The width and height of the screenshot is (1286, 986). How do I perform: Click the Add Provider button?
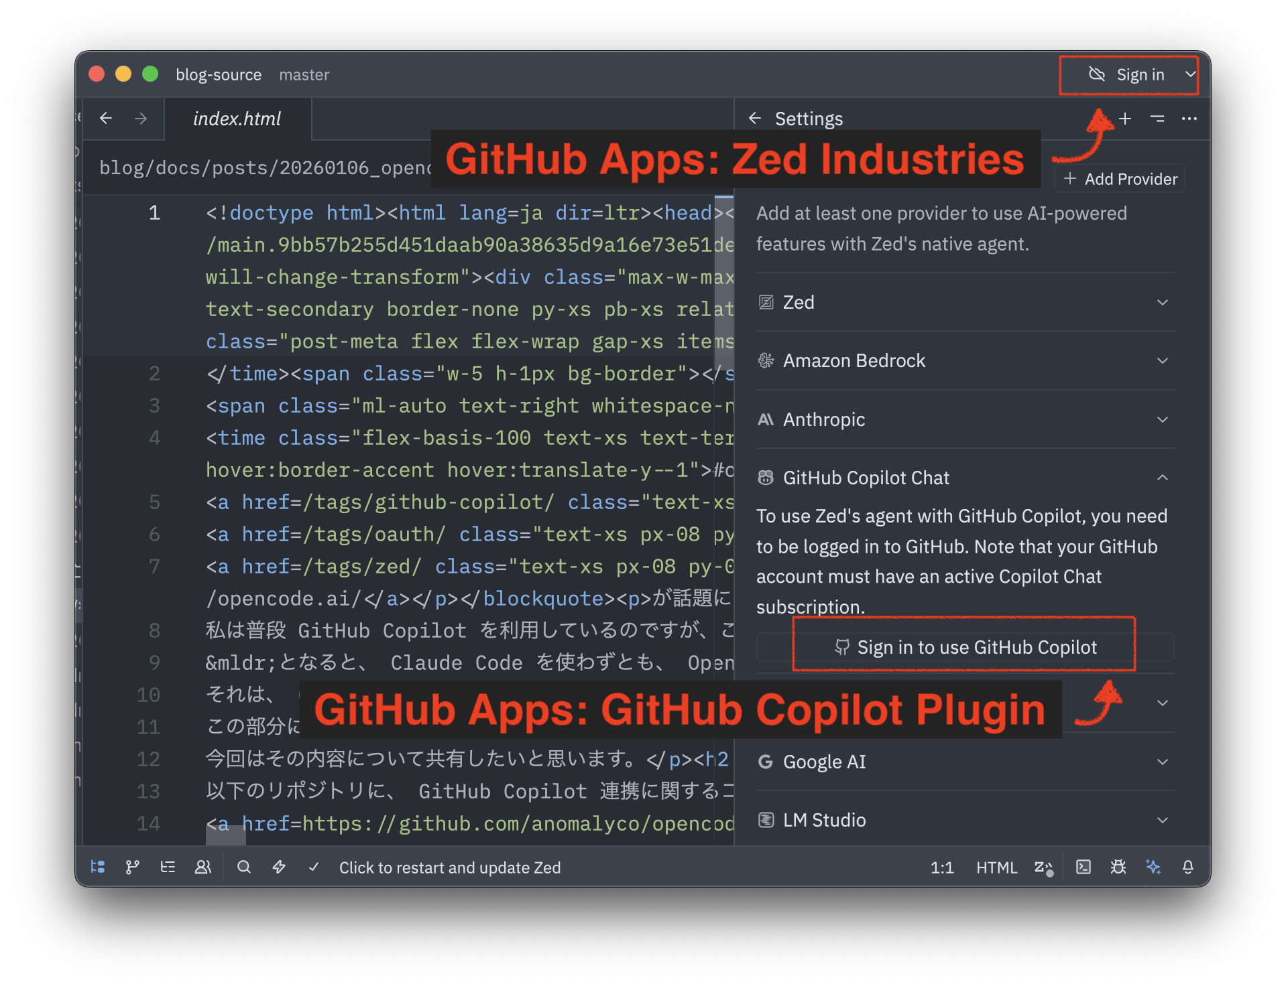(1120, 179)
